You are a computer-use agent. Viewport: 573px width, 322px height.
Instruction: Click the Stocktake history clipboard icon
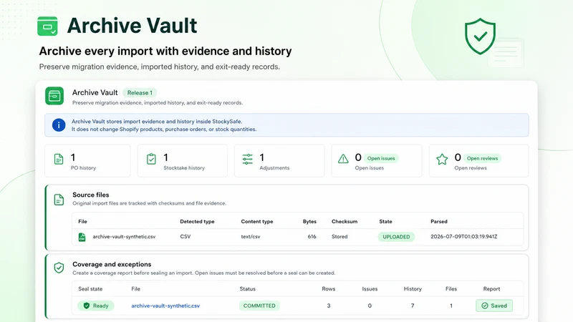pos(151,159)
